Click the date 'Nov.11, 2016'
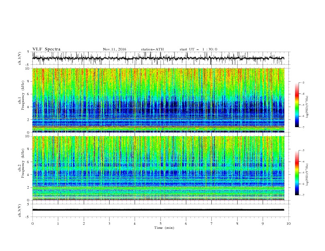This screenshot has width=325, height=251. click(114, 49)
